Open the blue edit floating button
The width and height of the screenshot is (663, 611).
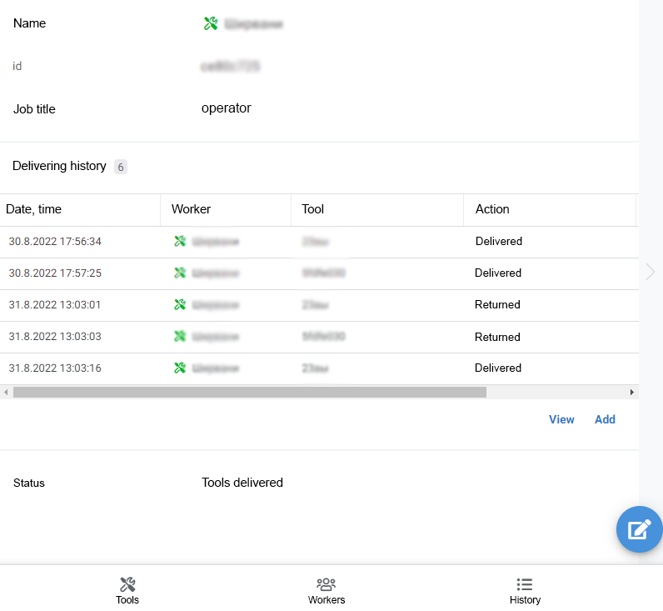(x=640, y=529)
